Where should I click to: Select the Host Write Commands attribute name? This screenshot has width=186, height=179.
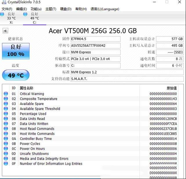point(37,134)
